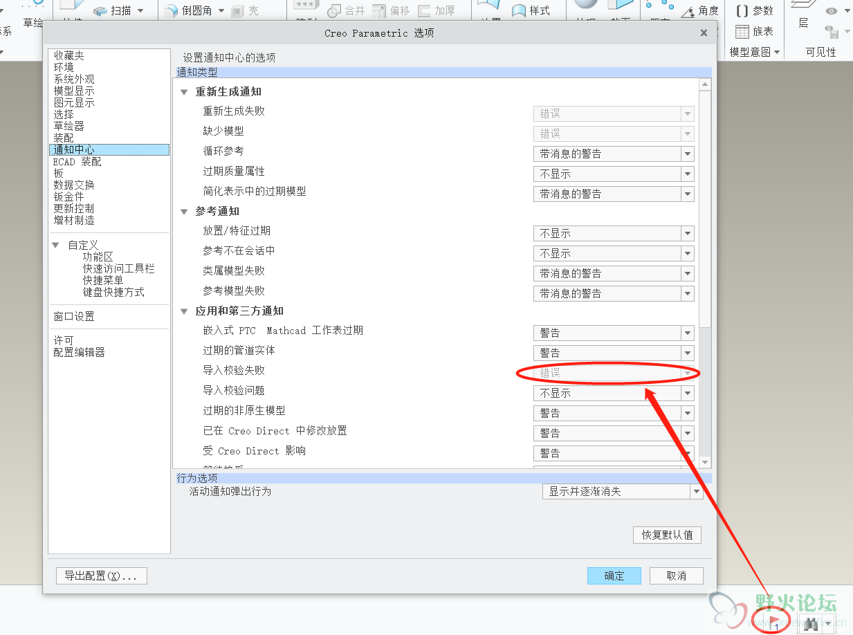
Task: Open the 类属模型失败 notification dropdown
Action: tap(614, 273)
